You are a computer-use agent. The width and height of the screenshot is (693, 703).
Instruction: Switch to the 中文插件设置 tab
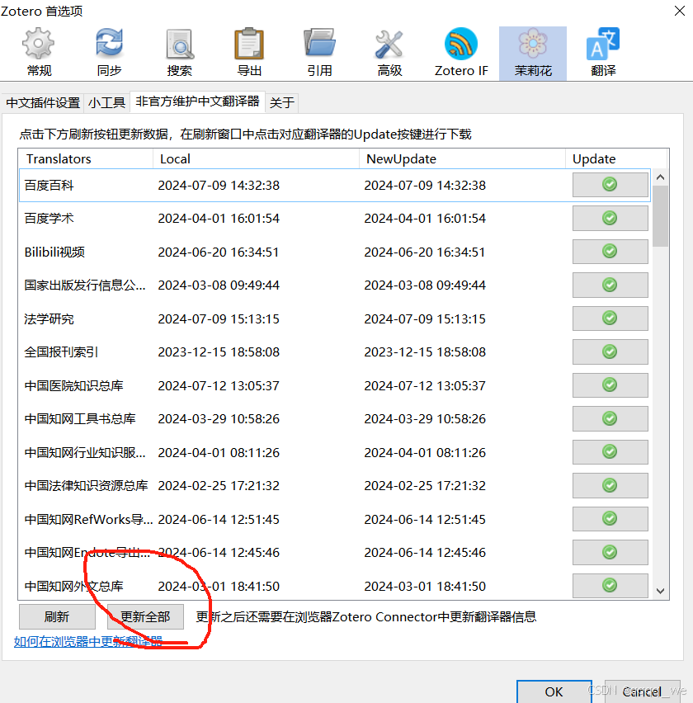(x=43, y=102)
